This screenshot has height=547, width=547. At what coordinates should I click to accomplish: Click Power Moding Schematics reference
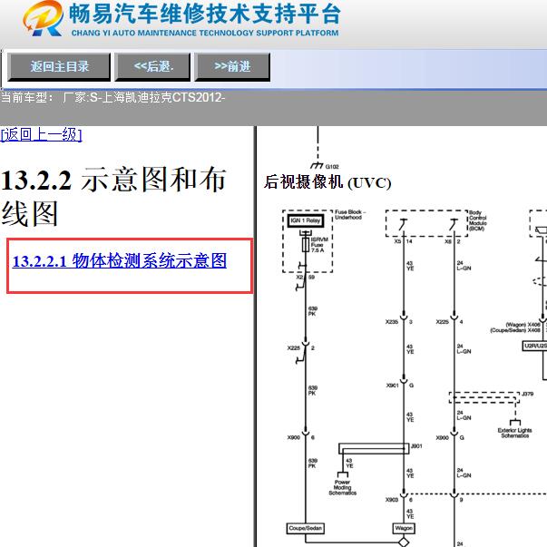coord(343,487)
